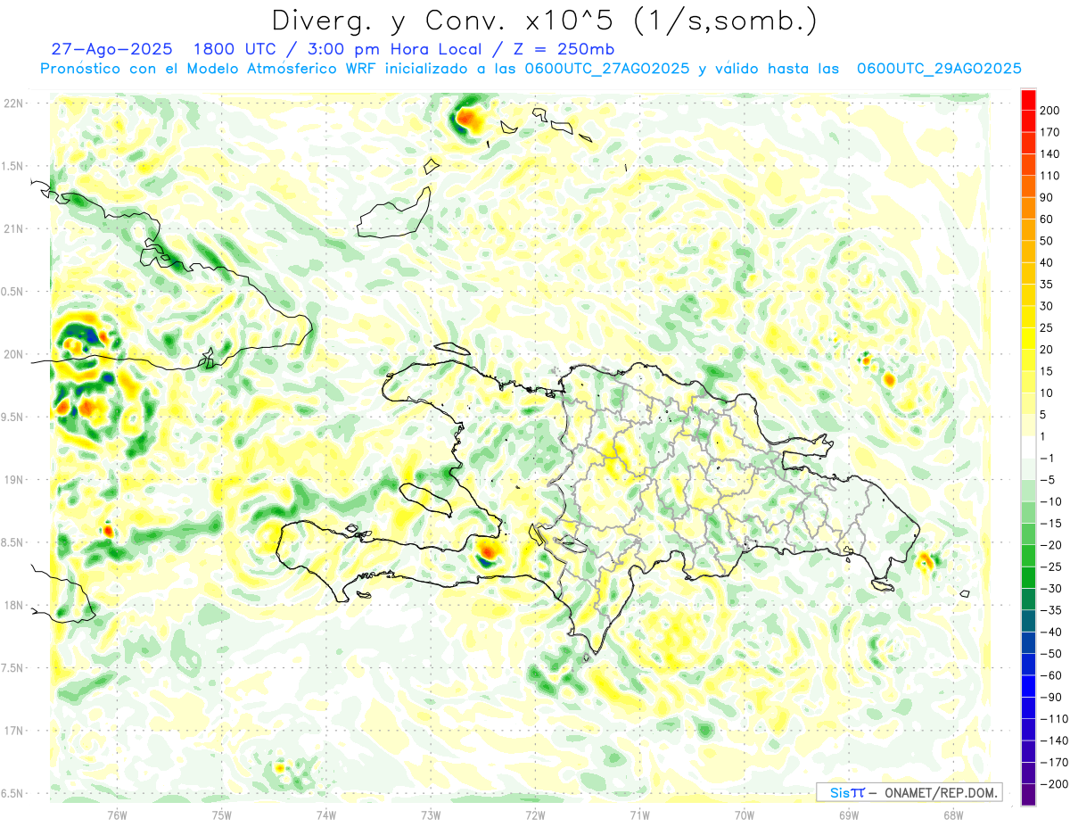
Task: Click the positive "110" color scale value
Action: click(1050, 176)
